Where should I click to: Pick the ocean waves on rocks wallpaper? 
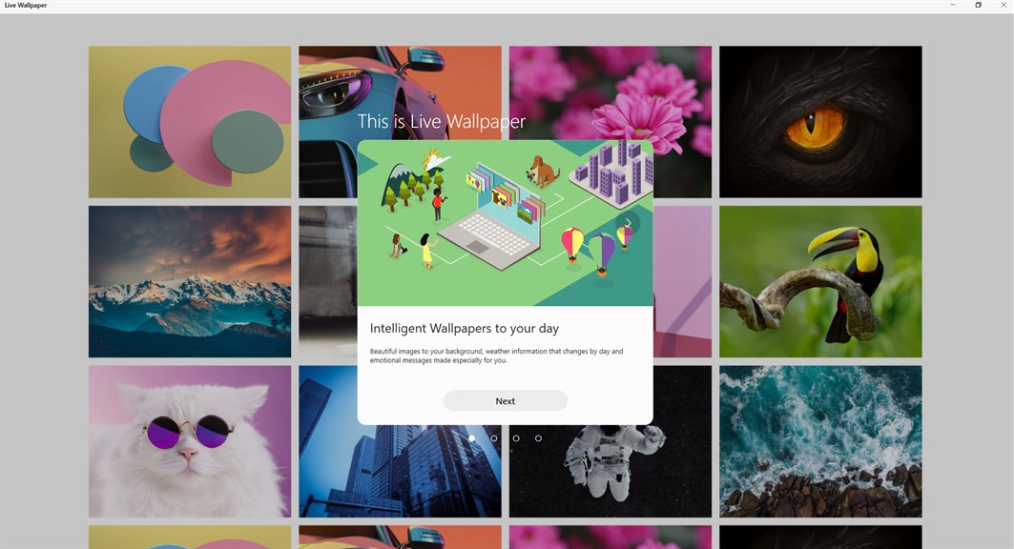point(820,442)
